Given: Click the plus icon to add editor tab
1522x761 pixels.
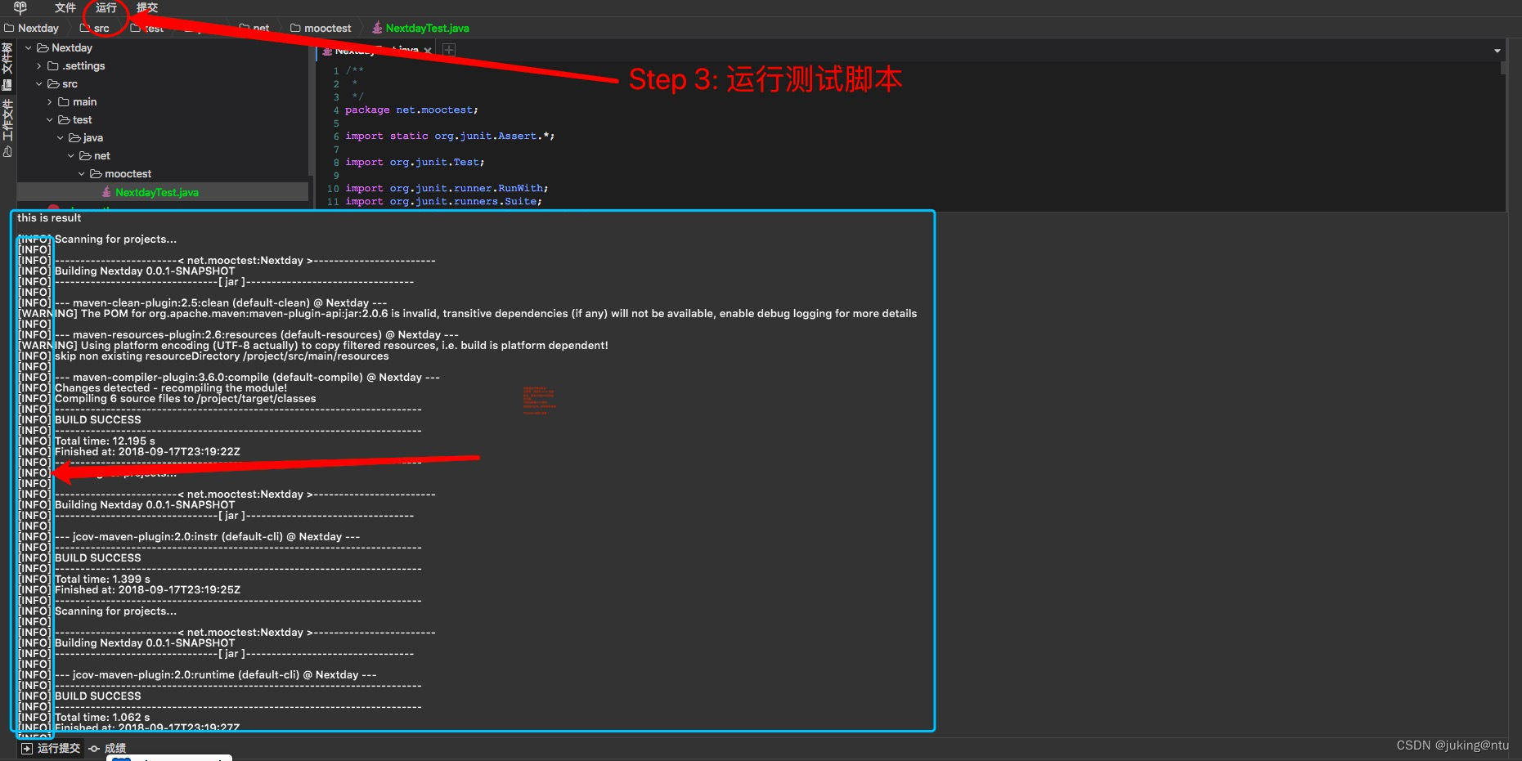Looking at the screenshot, I should tap(449, 50).
